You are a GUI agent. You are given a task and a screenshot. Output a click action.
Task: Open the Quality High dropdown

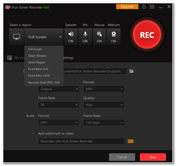[x=104, y=105]
